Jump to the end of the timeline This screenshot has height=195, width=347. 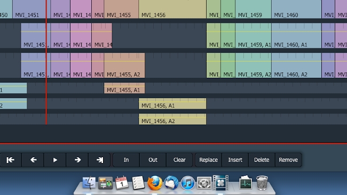[99, 160]
